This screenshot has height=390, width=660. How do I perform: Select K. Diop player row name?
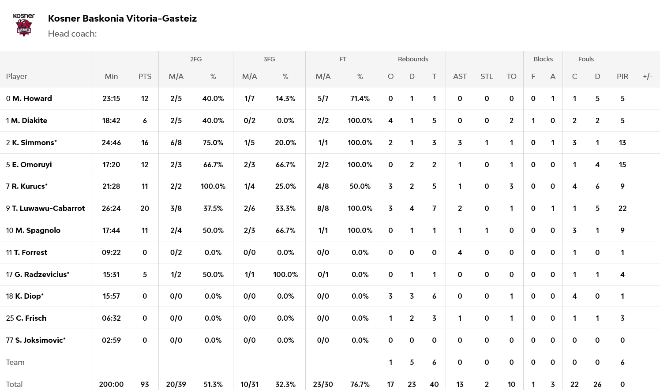pyautogui.click(x=28, y=296)
